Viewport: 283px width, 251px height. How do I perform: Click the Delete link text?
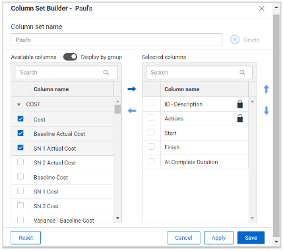251,40
